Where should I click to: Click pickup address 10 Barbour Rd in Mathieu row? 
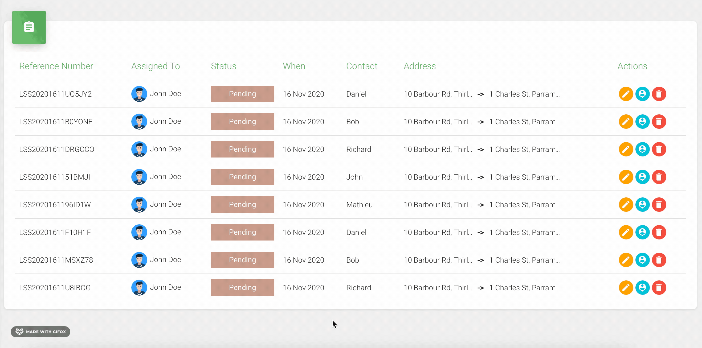click(x=438, y=205)
